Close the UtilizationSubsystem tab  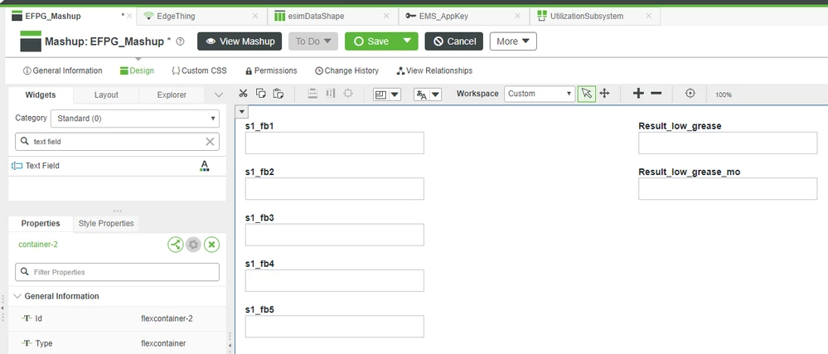click(648, 16)
